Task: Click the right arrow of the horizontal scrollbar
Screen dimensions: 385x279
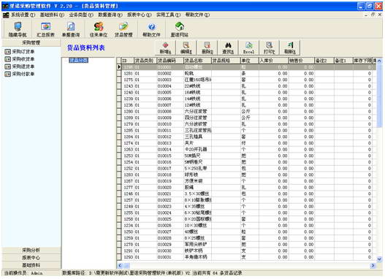Action: click(373, 265)
